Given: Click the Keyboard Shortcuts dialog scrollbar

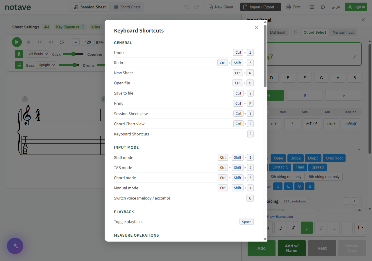Looking at the screenshot, I should (265, 56).
